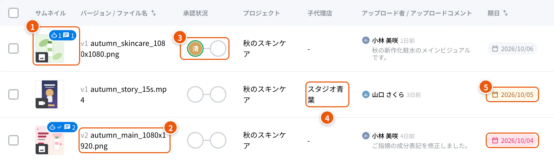Click the second empty approval circle for autumn_skincare
The image size is (554, 163).
[x=218, y=48]
